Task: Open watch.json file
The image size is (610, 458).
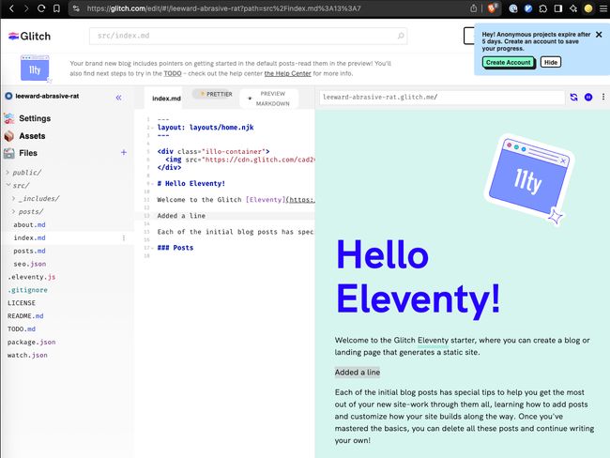Action: click(27, 355)
